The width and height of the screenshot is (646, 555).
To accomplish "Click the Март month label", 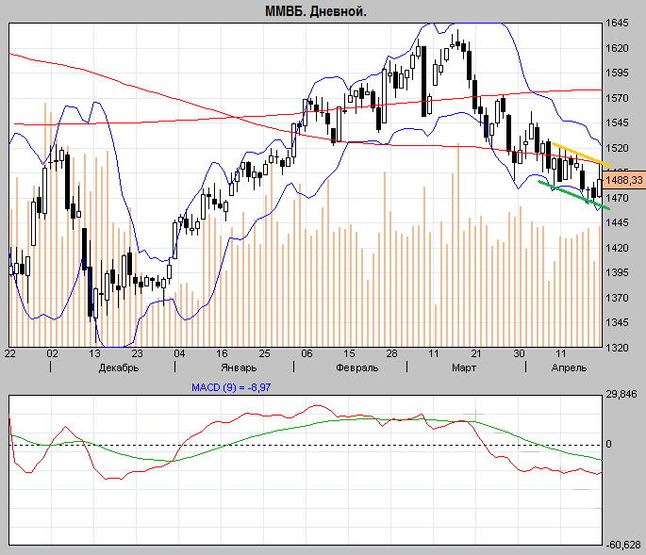I will (464, 368).
